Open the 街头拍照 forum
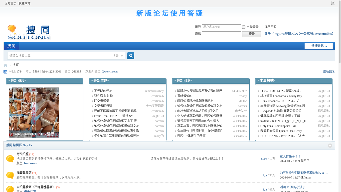The width and height of the screenshot is (341, 192). point(22,154)
